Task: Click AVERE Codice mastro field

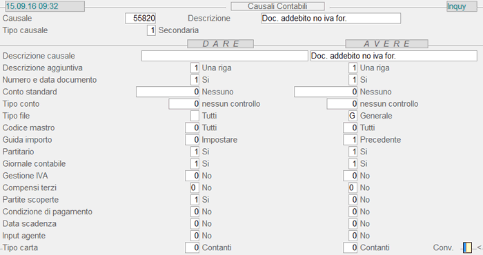Action: tap(351, 127)
